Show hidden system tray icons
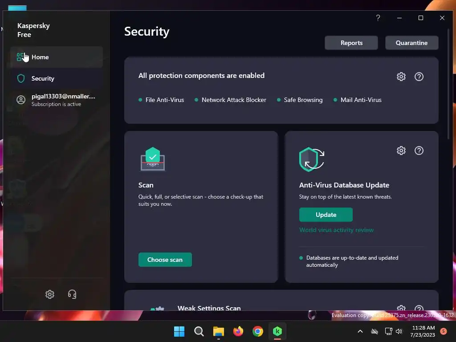Screen dimensions: 456x342 point(360,331)
